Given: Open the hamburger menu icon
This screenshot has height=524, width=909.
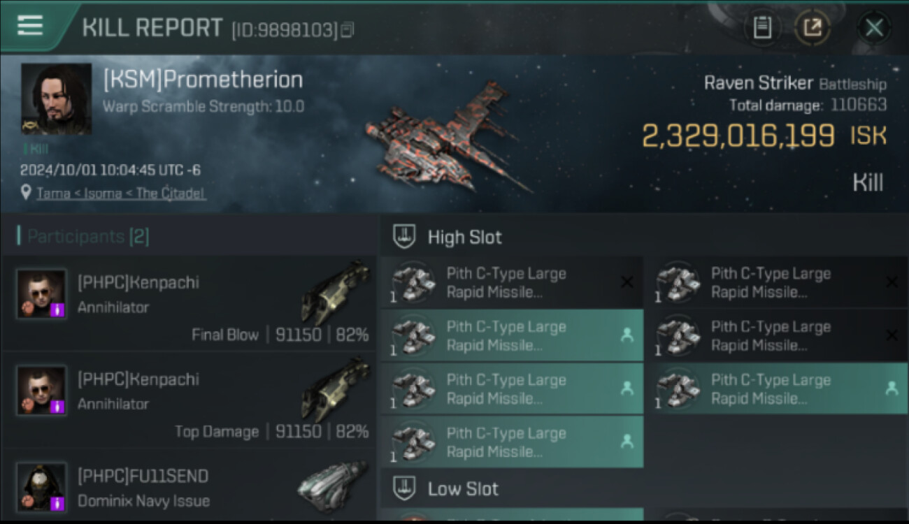Looking at the screenshot, I should (29, 25).
